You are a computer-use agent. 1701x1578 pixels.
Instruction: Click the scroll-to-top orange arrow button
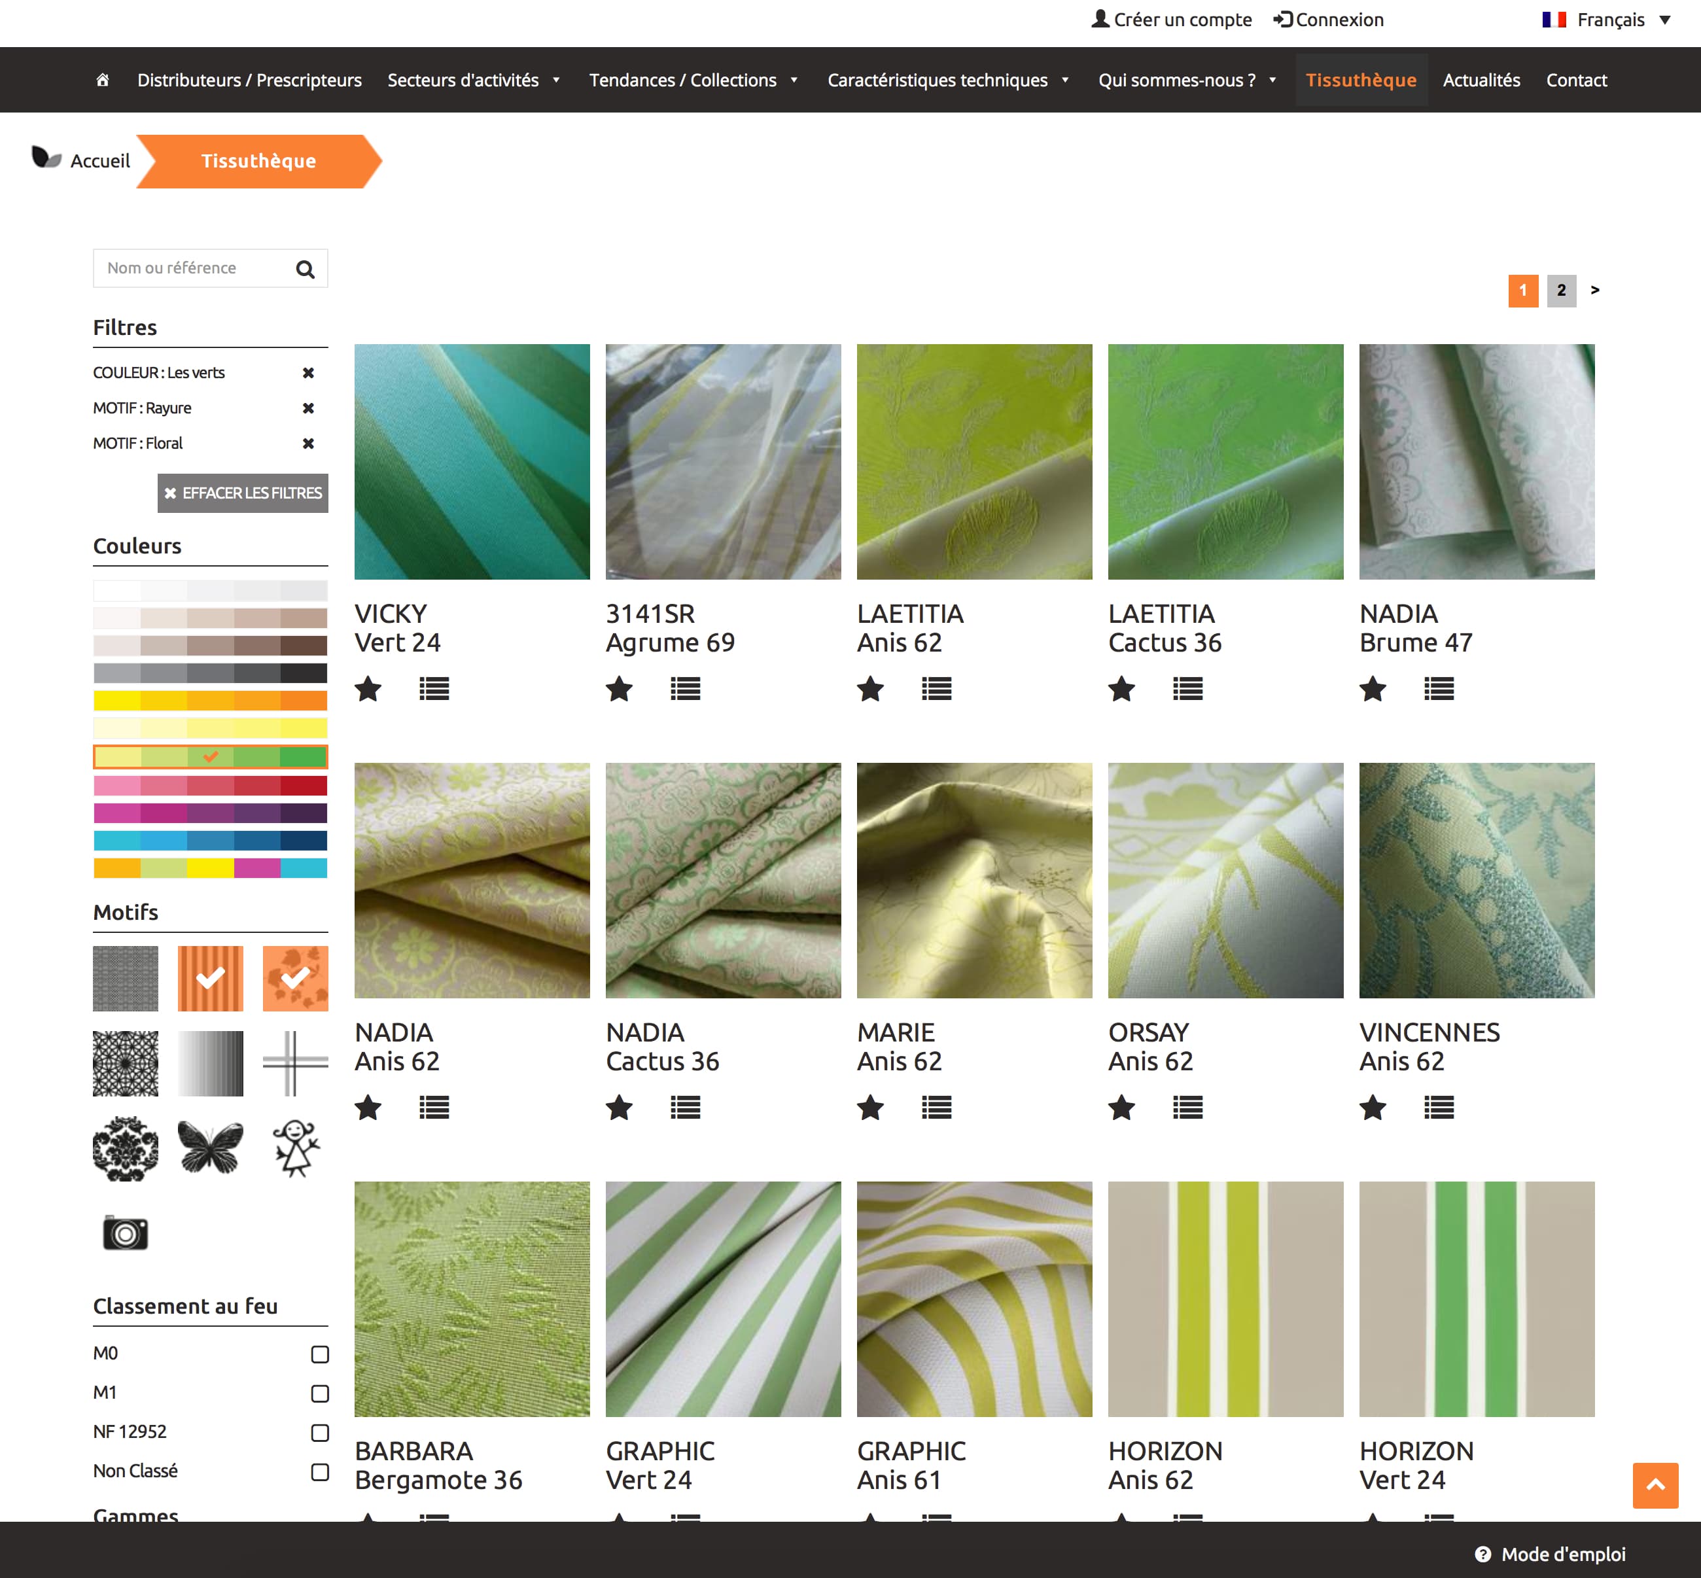coord(1655,1485)
